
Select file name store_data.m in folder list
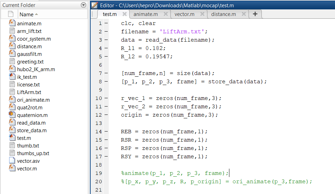32,130
